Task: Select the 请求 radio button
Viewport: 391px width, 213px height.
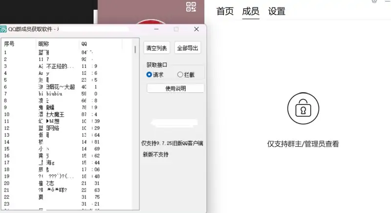Action: pyautogui.click(x=150, y=75)
